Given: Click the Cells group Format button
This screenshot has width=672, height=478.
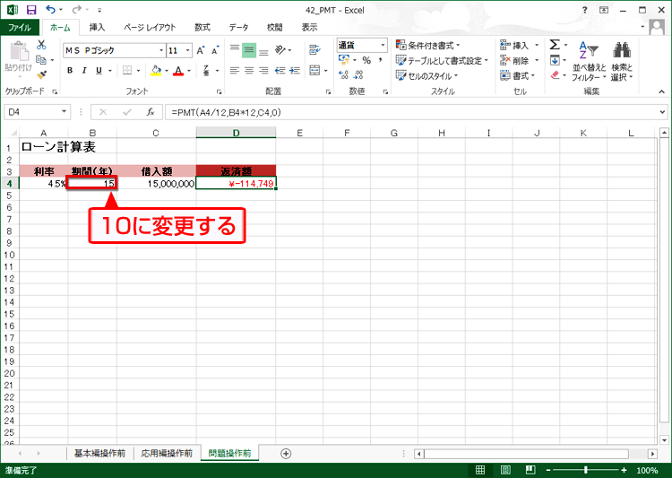Looking at the screenshot, I should coord(518,76).
